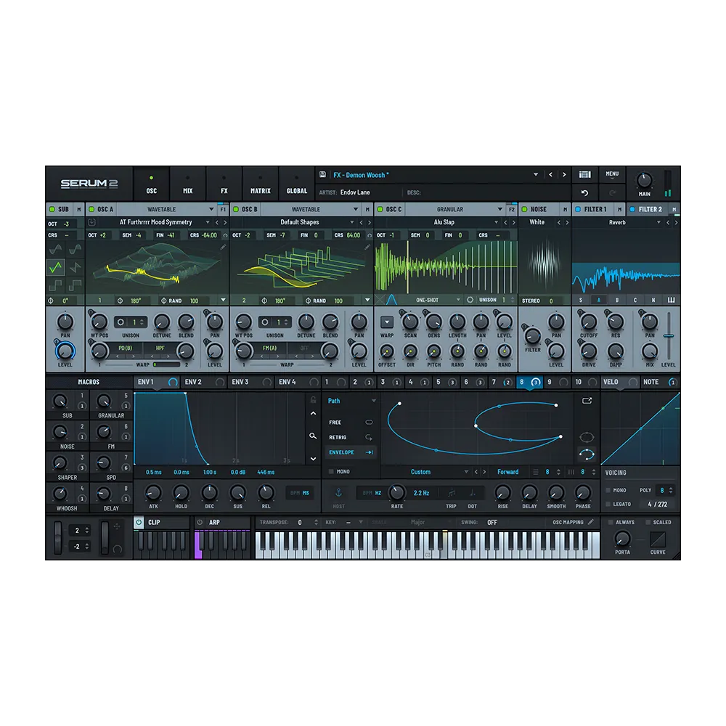Click the filter CUTOFF knob
The image size is (726, 726).
(589, 322)
